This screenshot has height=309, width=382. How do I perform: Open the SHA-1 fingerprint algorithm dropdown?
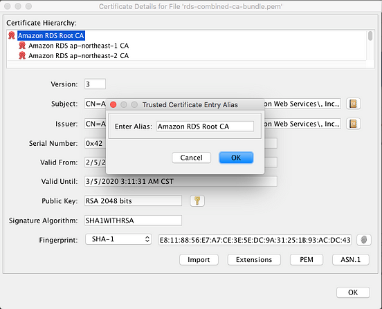click(x=118, y=239)
